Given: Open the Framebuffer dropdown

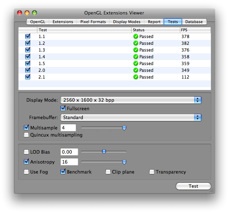Looking at the screenshot, I should tap(131, 117).
